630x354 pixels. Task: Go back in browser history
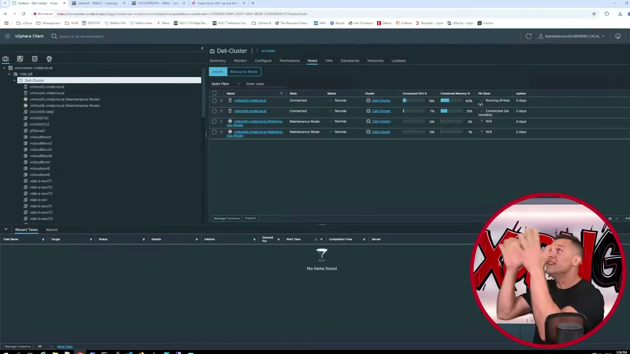click(x=6, y=14)
